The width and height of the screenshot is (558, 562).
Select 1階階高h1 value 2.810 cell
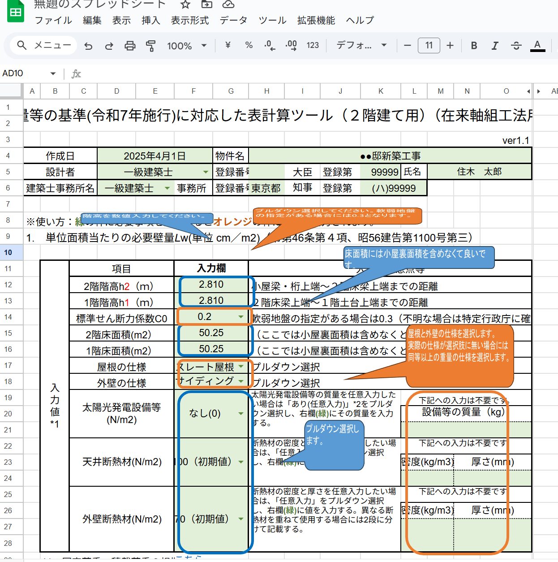(x=211, y=301)
